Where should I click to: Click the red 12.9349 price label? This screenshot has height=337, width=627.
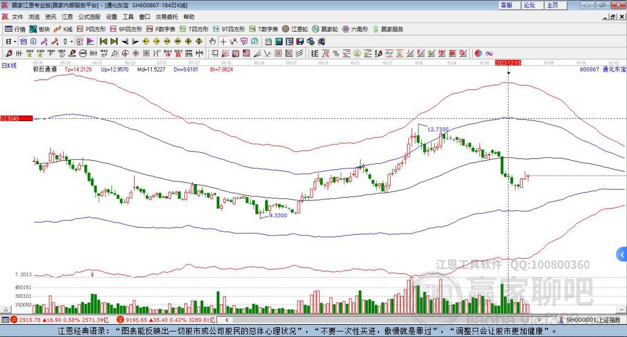click(17, 119)
